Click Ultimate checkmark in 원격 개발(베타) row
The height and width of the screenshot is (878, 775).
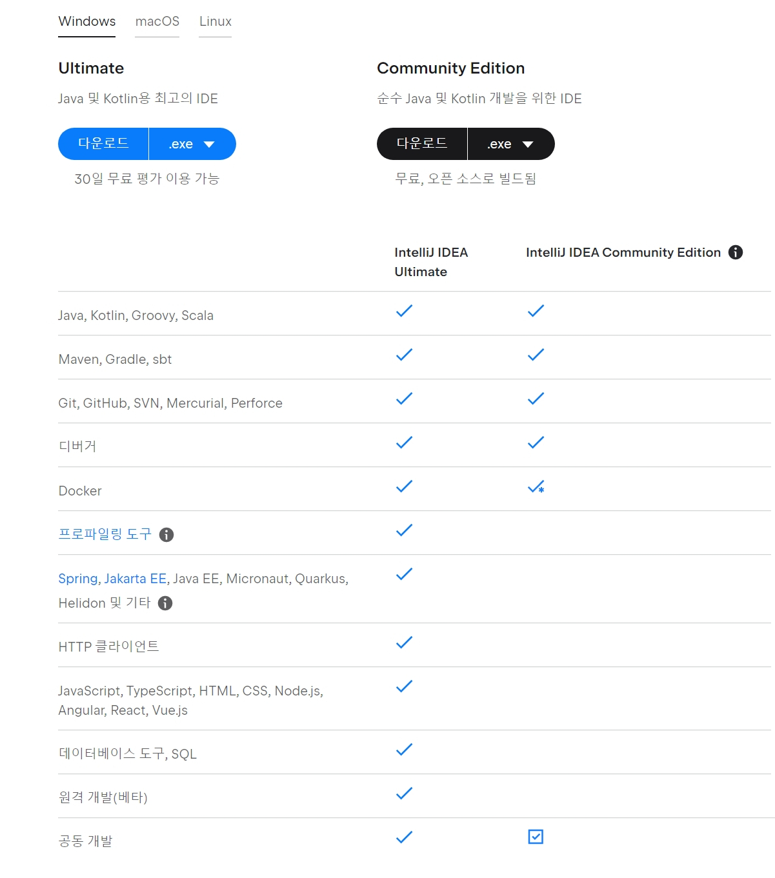pos(404,793)
